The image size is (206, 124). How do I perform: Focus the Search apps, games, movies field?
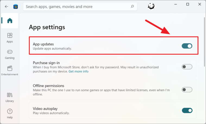pyautogui.click(x=80, y=6)
